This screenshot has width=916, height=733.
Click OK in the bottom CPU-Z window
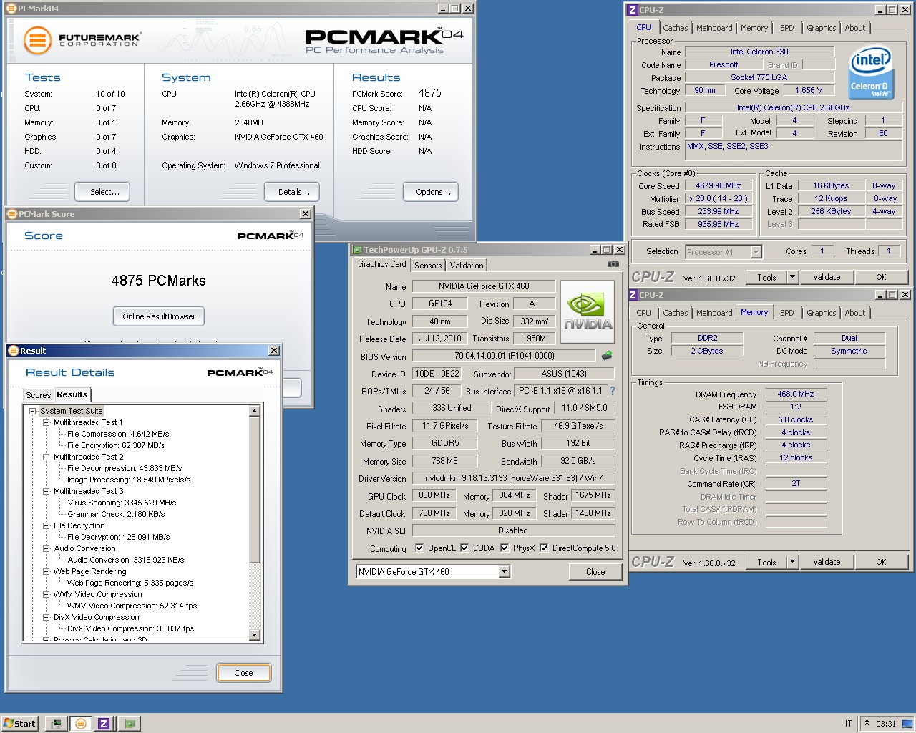coord(881,562)
